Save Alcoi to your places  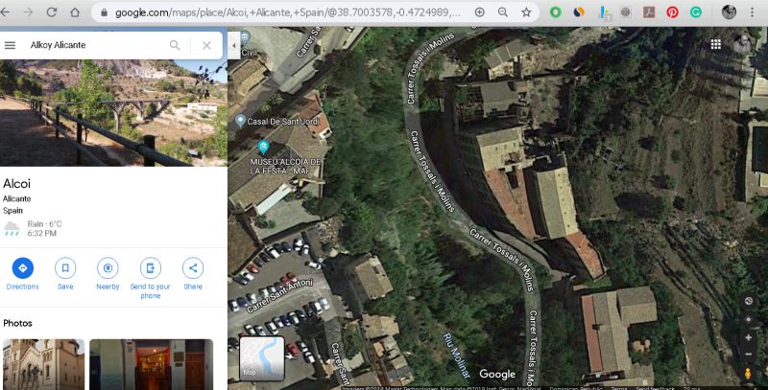[x=65, y=274]
